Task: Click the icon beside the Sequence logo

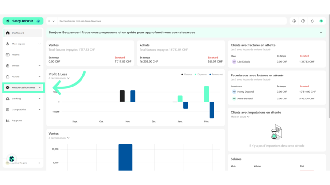Action: 38,21
